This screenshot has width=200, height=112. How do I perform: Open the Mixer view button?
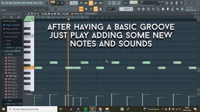(153, 9)
